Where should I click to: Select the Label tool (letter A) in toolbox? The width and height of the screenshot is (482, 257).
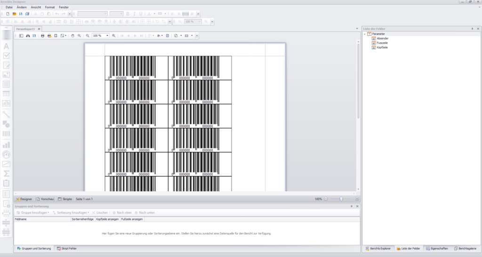click(6, 47)
